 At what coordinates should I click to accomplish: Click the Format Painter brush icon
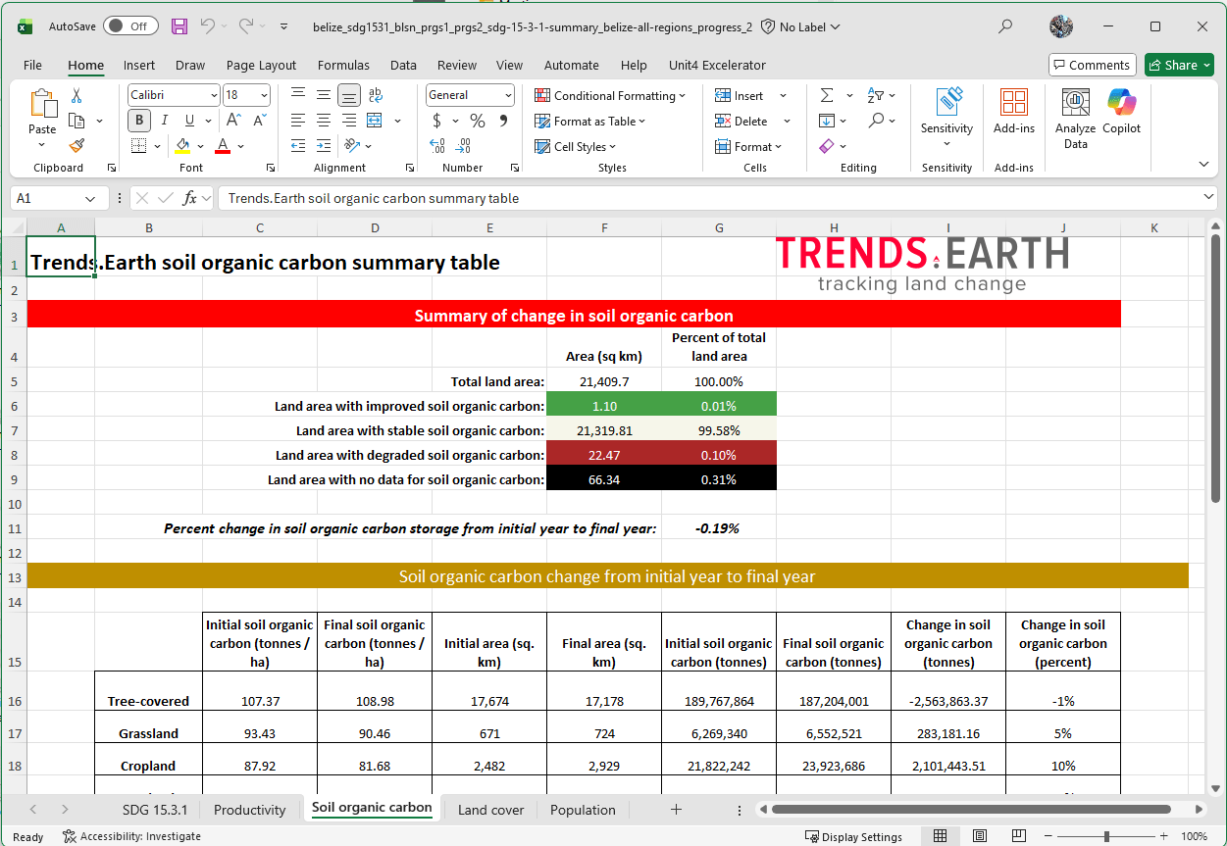(77, 146)
